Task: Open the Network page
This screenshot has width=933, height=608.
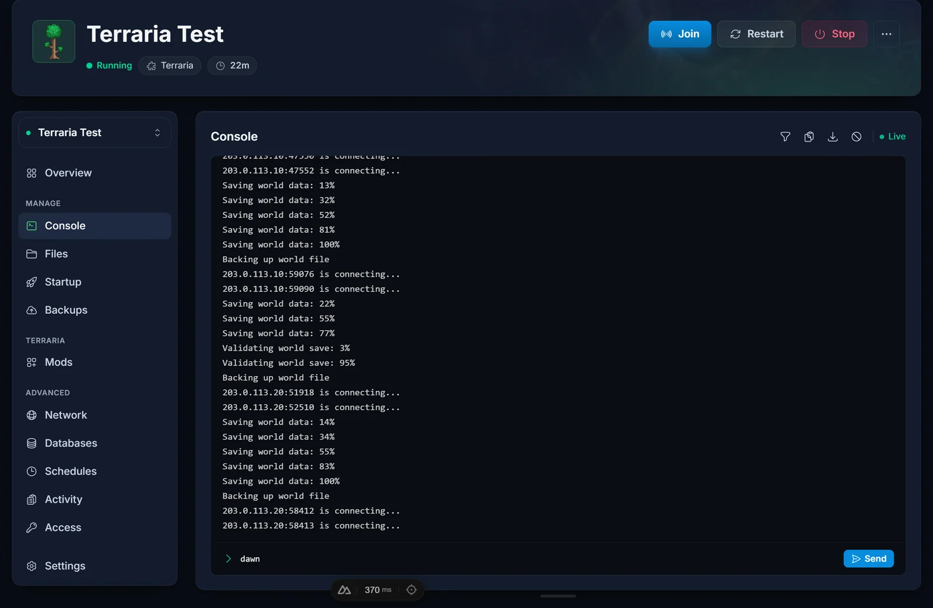Action: tap(94, 415)
